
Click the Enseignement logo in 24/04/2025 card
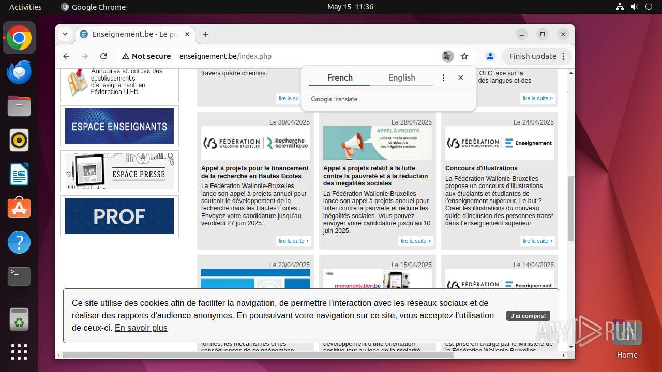500,143
